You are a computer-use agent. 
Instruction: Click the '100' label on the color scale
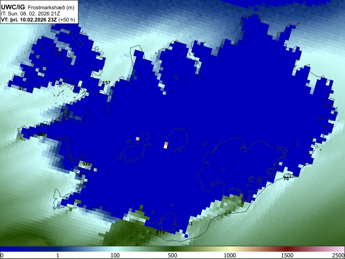click(x=115, y=255)
